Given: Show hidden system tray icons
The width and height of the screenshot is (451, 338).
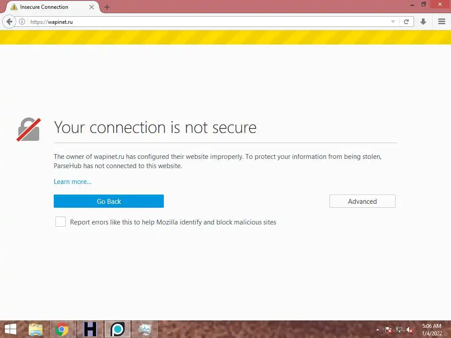Looking at the screenshot, I should (x=377, y=330).
